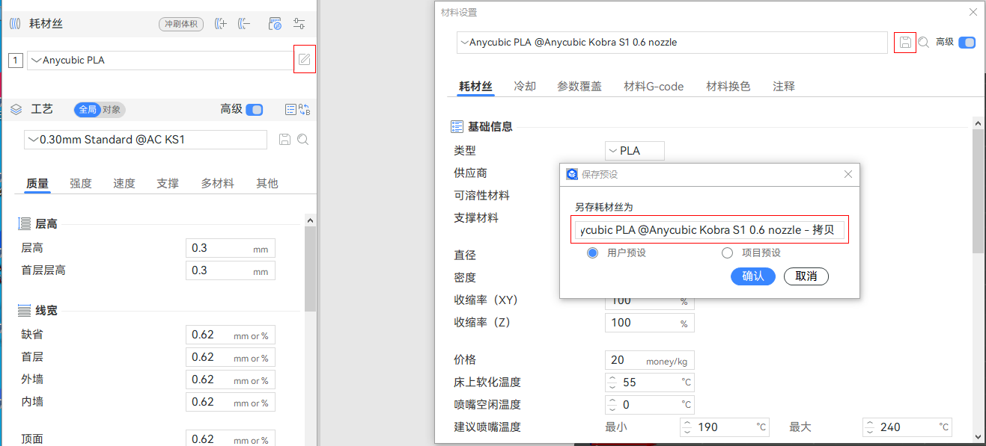Save the 0.30mm Standard process preset

click(284, 140)
